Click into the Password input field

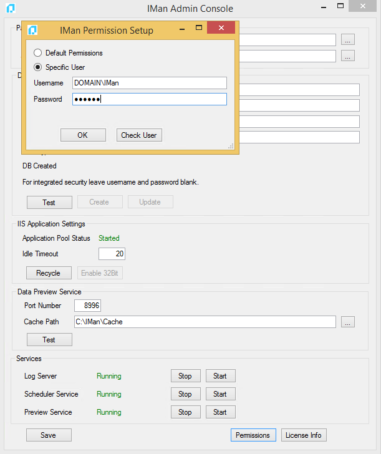(x=149, y=99)
